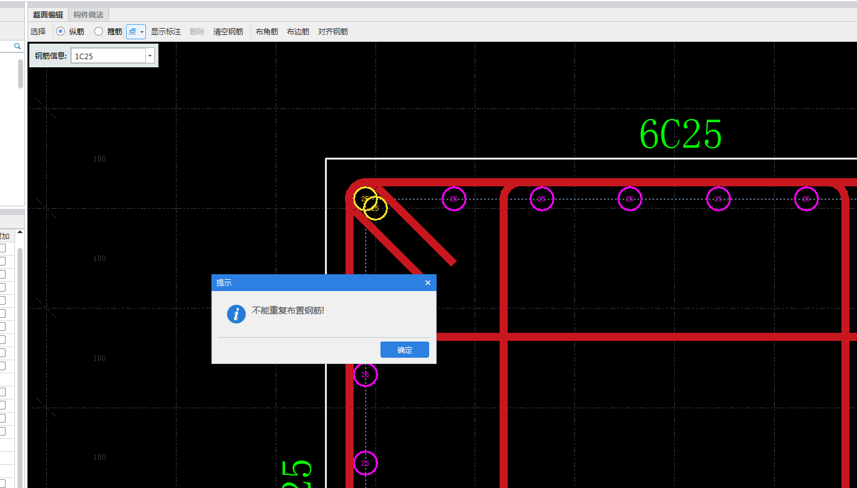Open the 构件做法 tab

pyautogui.click(x=89, y=15)
